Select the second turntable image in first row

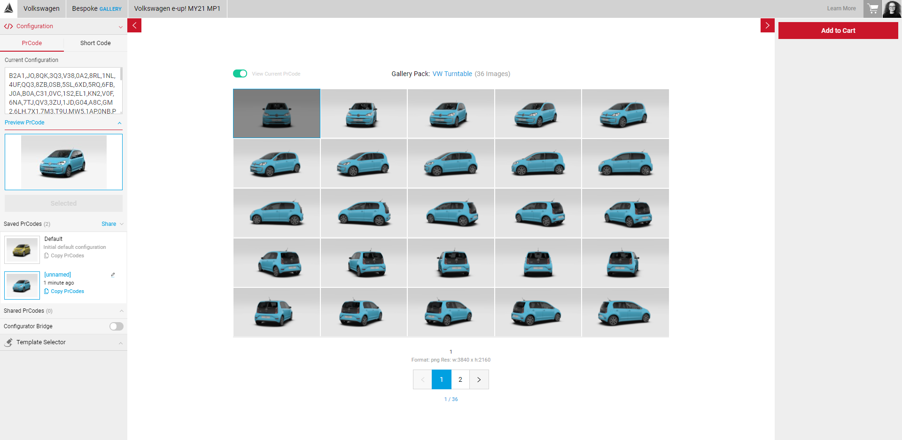tap(364, 113)
